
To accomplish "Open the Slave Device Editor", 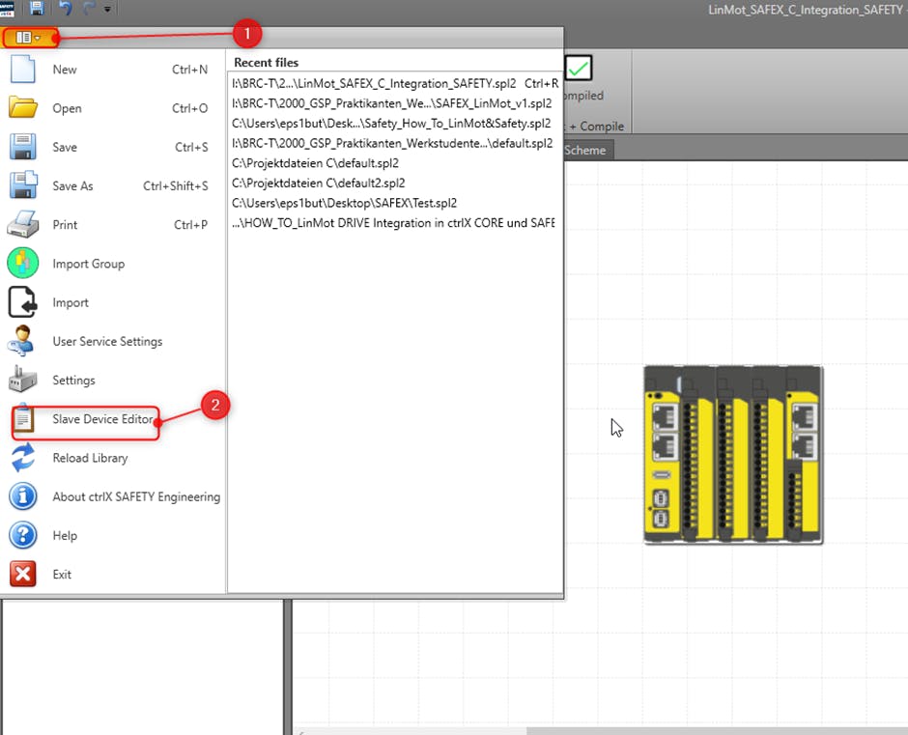I will (x=102, y=419).
